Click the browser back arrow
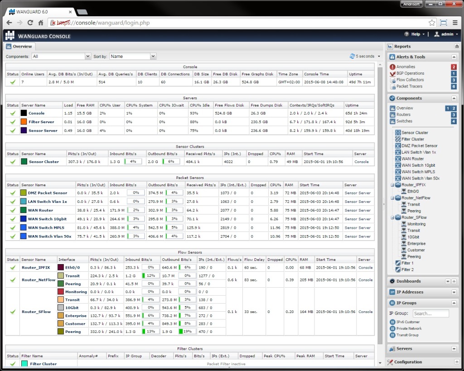The width and height of the screenshot is (464, 371). coord(9,23)
